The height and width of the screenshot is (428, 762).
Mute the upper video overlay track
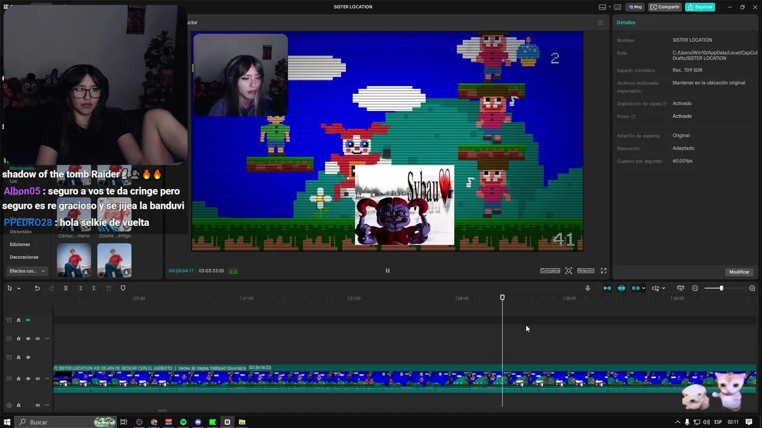click(x=38, y=339)
